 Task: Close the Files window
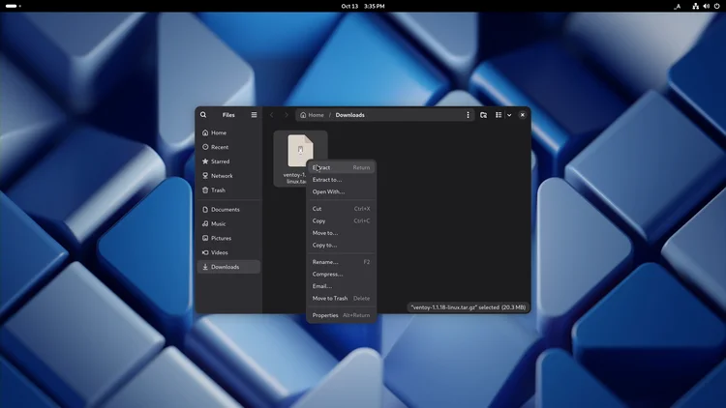tap(523, 115)
